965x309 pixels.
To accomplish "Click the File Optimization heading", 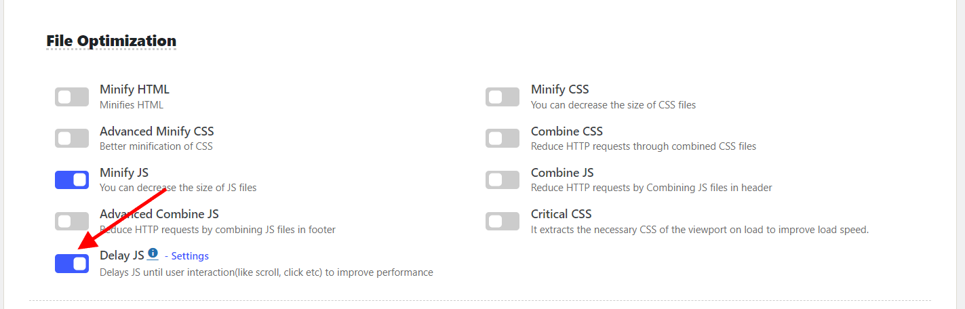I will tap(111, 41).
